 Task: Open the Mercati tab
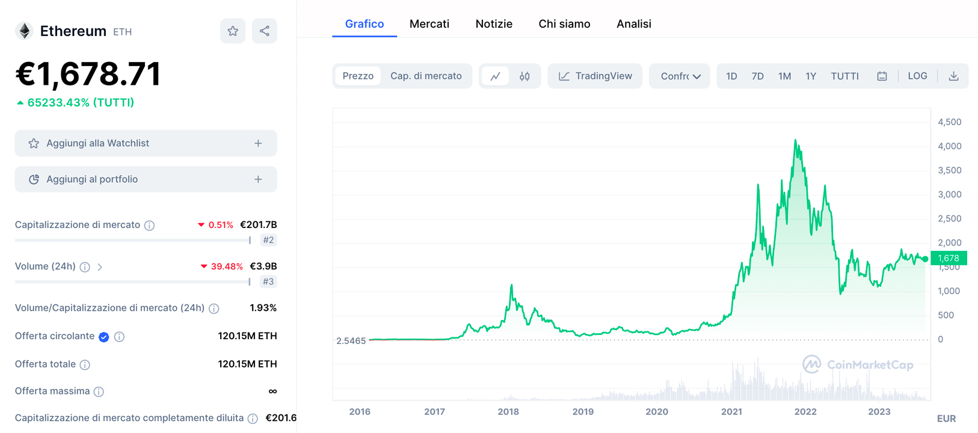(x=429, y=24)
